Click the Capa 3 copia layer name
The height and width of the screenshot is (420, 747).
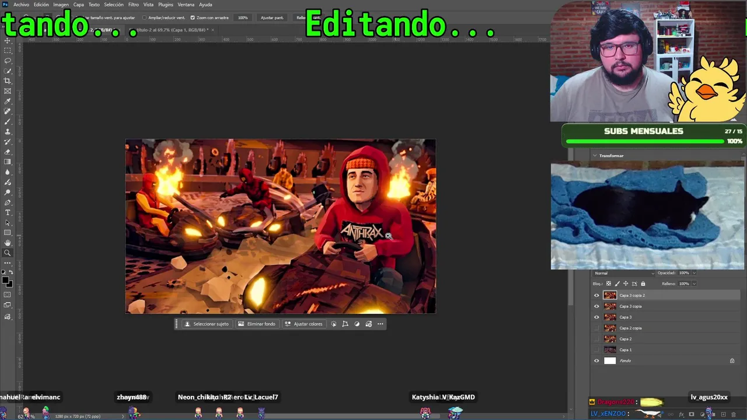tap(630, 306)
